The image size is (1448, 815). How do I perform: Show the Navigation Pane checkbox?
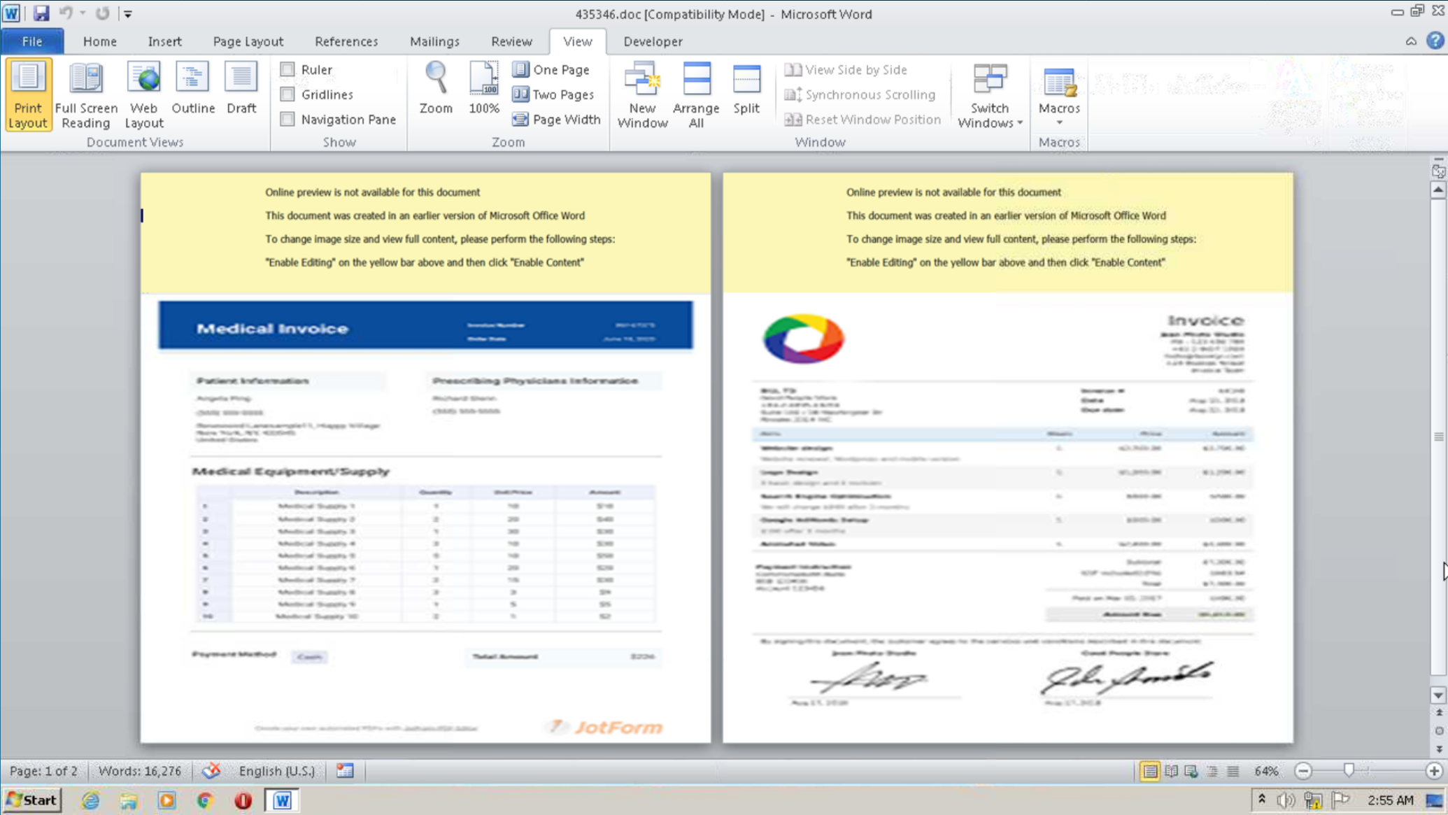tap(288, 120)
